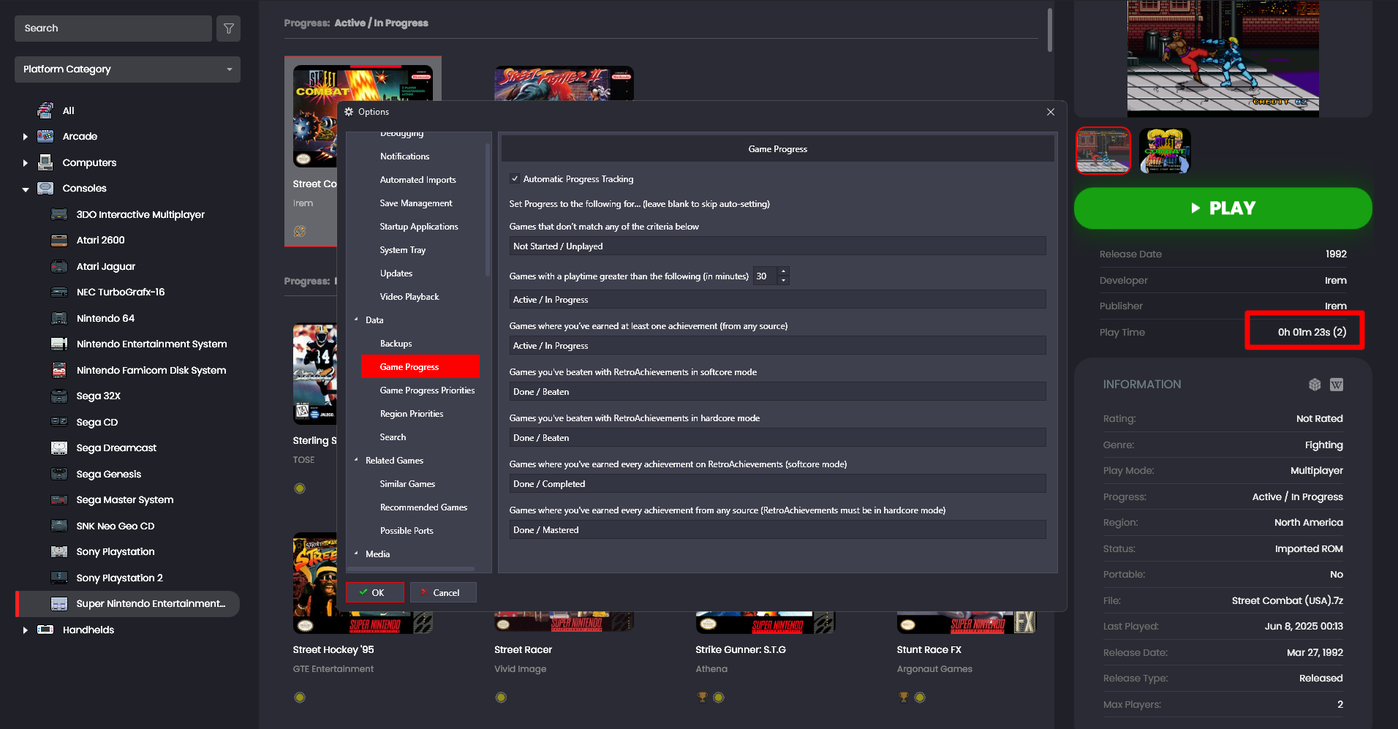Screen dimensions: 1398x729
Task: Open the 3DO Interactive Multiplayer platform icon
Action: point(59,214)
